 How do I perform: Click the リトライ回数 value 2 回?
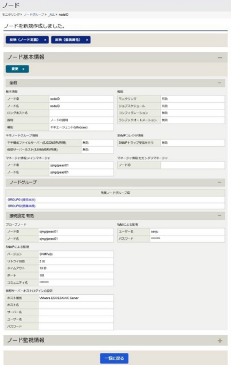(42, 261)
